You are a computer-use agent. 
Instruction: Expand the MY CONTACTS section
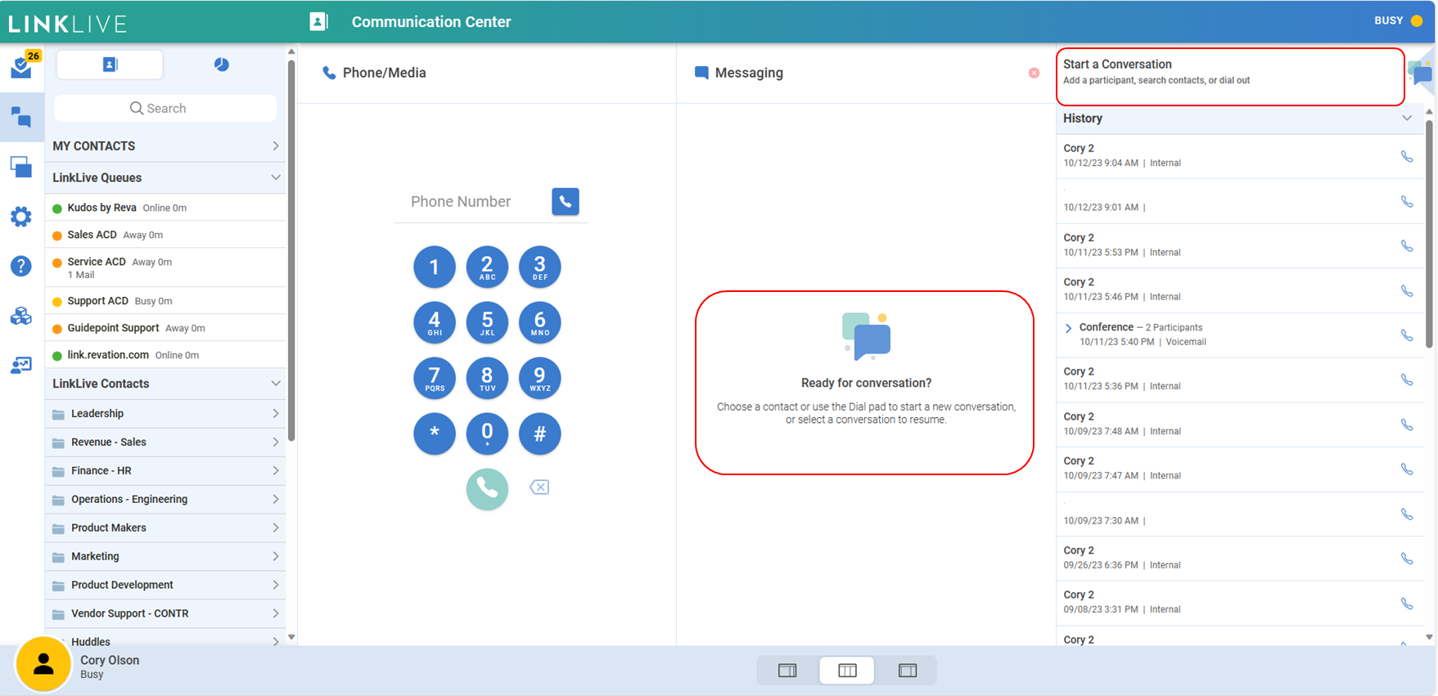click(x=275, y=146)
